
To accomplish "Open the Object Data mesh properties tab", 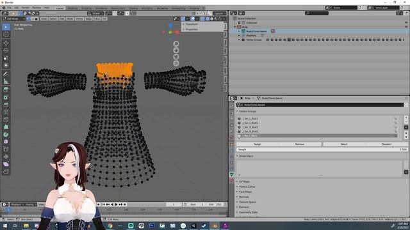I will pos(232,174).
